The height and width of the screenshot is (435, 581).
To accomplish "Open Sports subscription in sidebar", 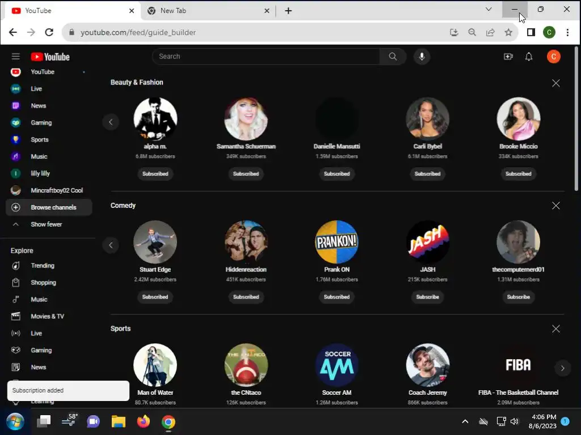I will click(x=48, y=140).
